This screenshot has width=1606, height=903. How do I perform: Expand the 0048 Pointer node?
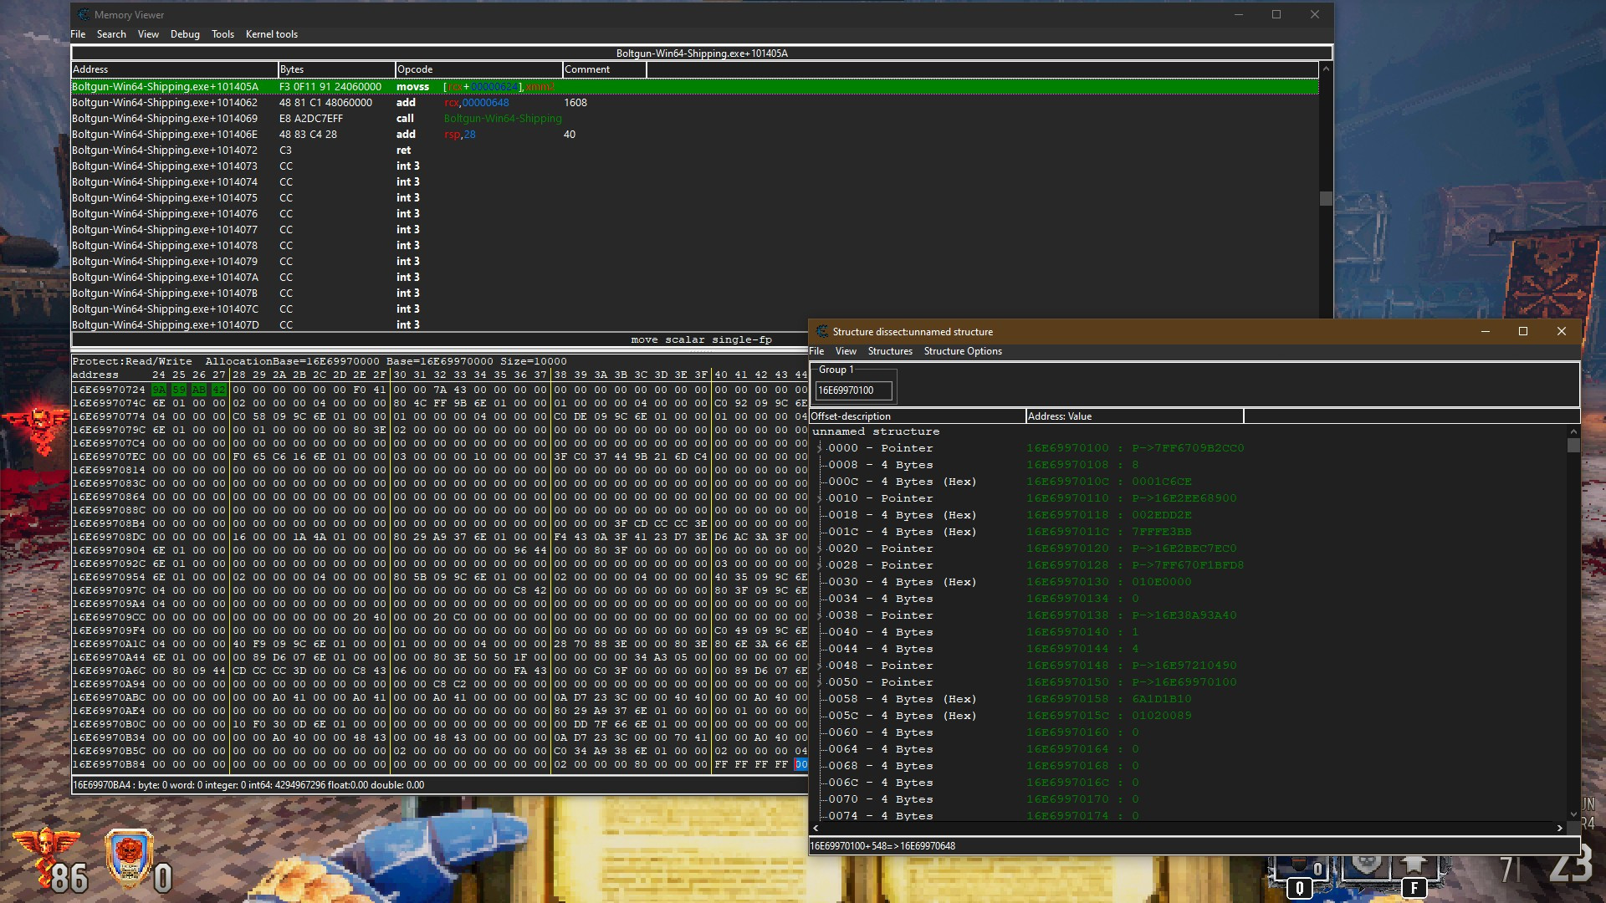[x=819, y=666]
